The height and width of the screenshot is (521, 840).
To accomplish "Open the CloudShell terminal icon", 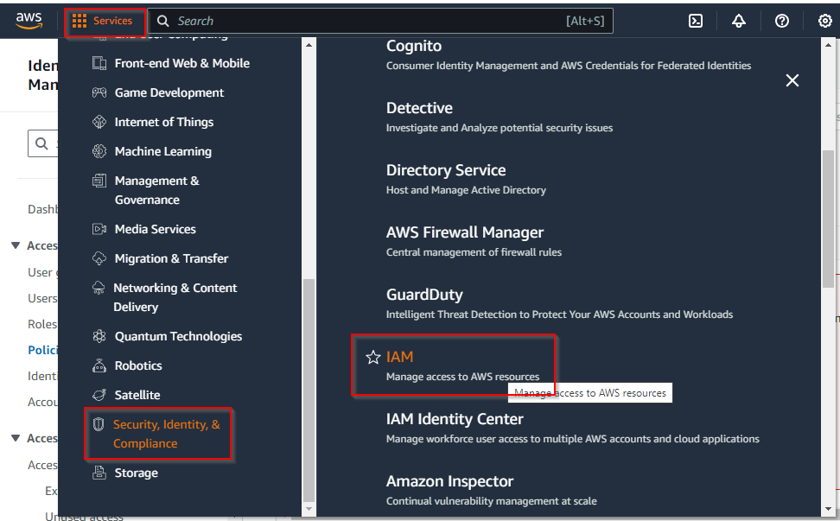I will pyautogui.click(x=696, y=21).
